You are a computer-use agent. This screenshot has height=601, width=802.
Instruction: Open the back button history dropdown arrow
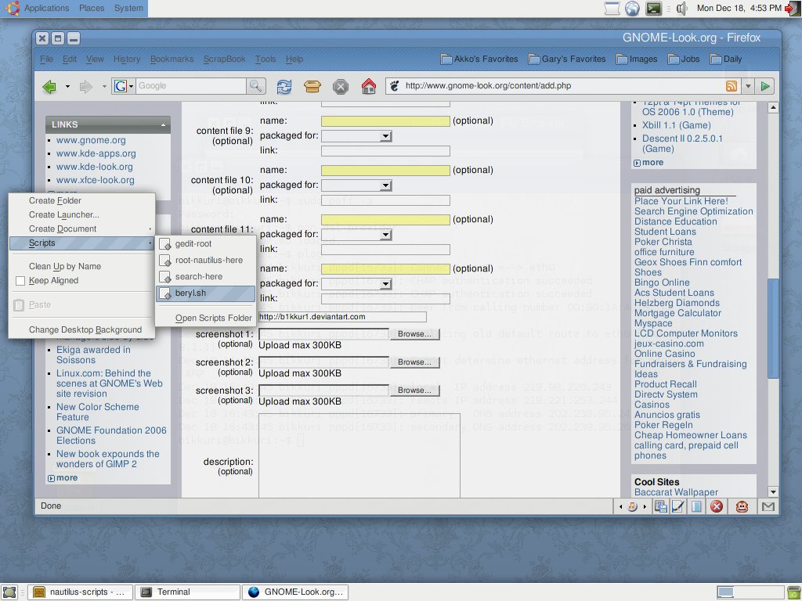coord(67,86)
